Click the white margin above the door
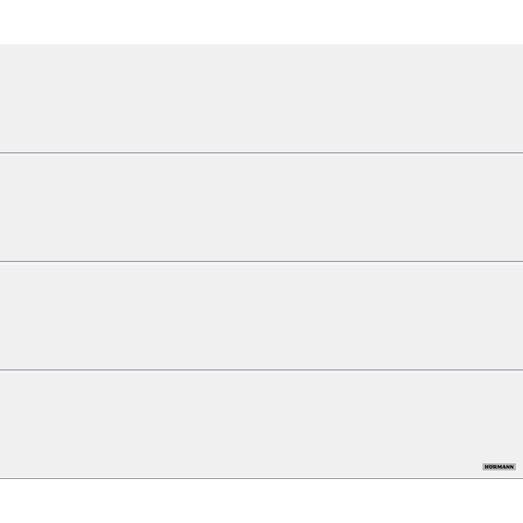Image resolution: width=523 pixels, height=523 pixels. click(261, 22)
